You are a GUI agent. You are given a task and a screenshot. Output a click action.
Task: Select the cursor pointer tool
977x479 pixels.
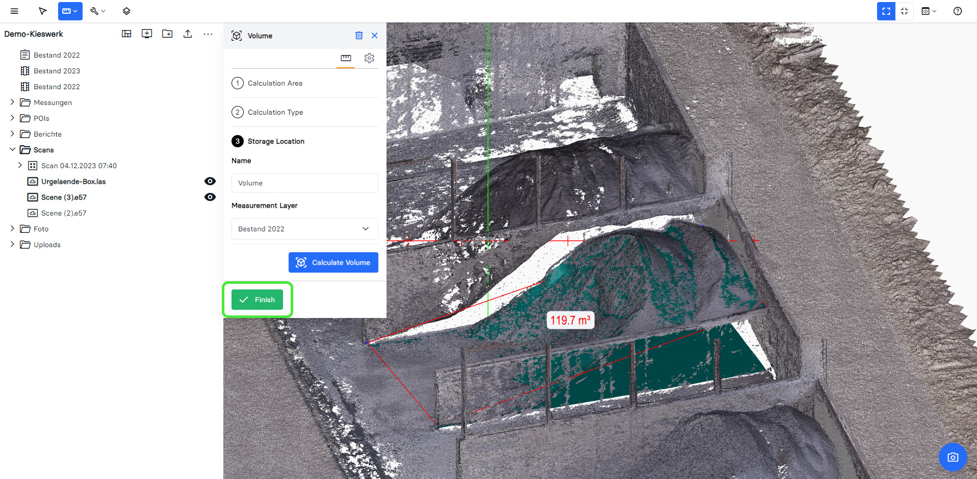[x=43, y=11]
